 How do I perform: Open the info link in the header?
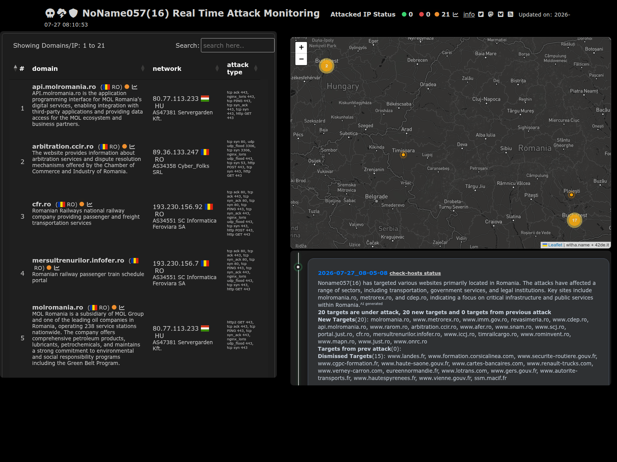pyautogui.click(x=469, y=15)
